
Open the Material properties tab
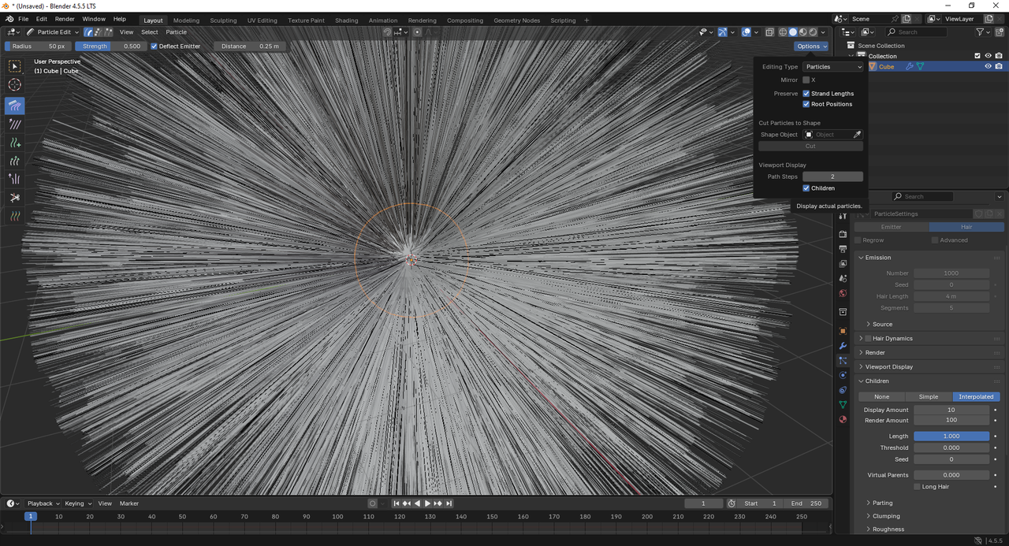(843, 419)
